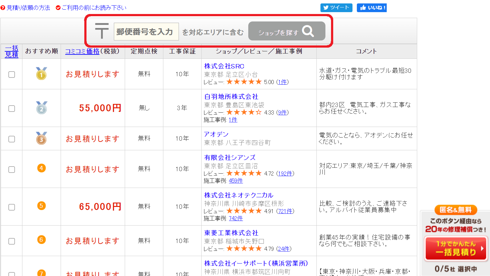Open 施工事例 742件 link for ネオテクニカル
The image size is (490, 276).
pos(236,218)
